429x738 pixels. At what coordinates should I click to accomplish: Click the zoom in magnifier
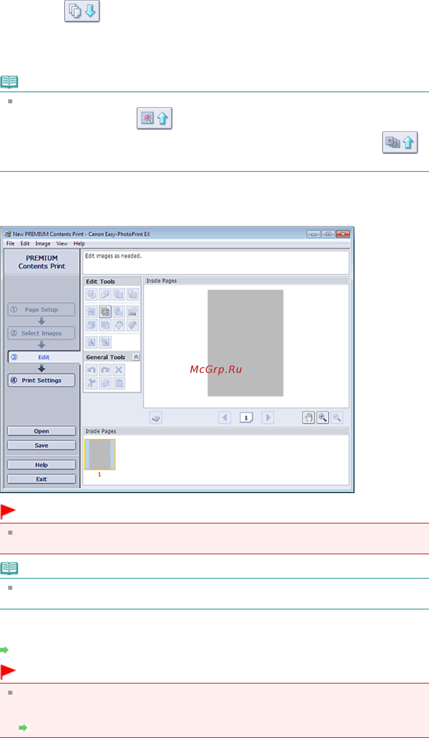(x=322, y=418)
